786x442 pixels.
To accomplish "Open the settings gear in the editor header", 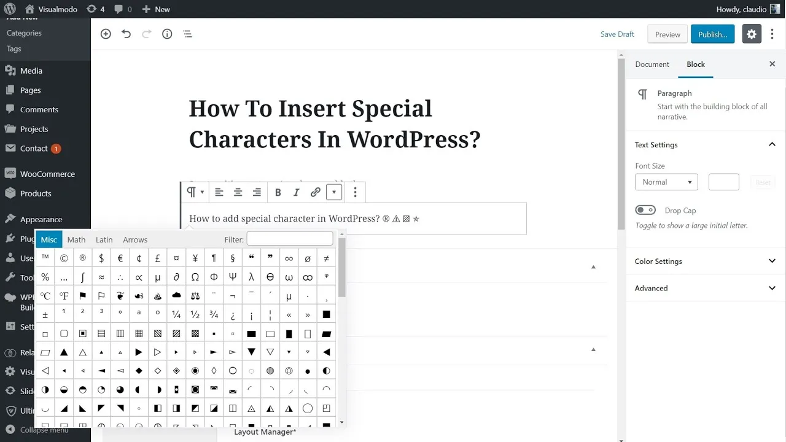I will point(752,34).
